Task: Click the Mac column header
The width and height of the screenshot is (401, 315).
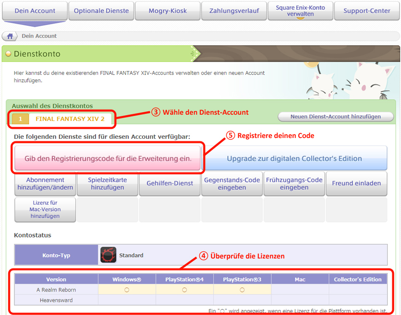Action: point(300,279)
